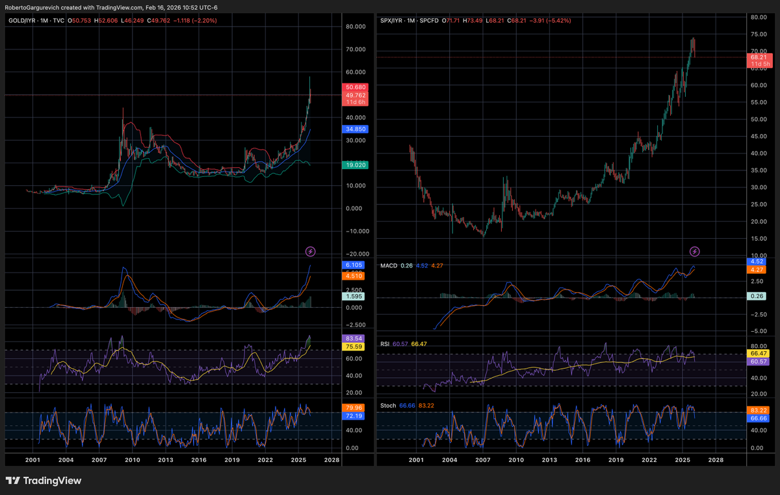Click the 11d 6h countdown label
This screenshot has width=780, height=495.
(354, 103)
